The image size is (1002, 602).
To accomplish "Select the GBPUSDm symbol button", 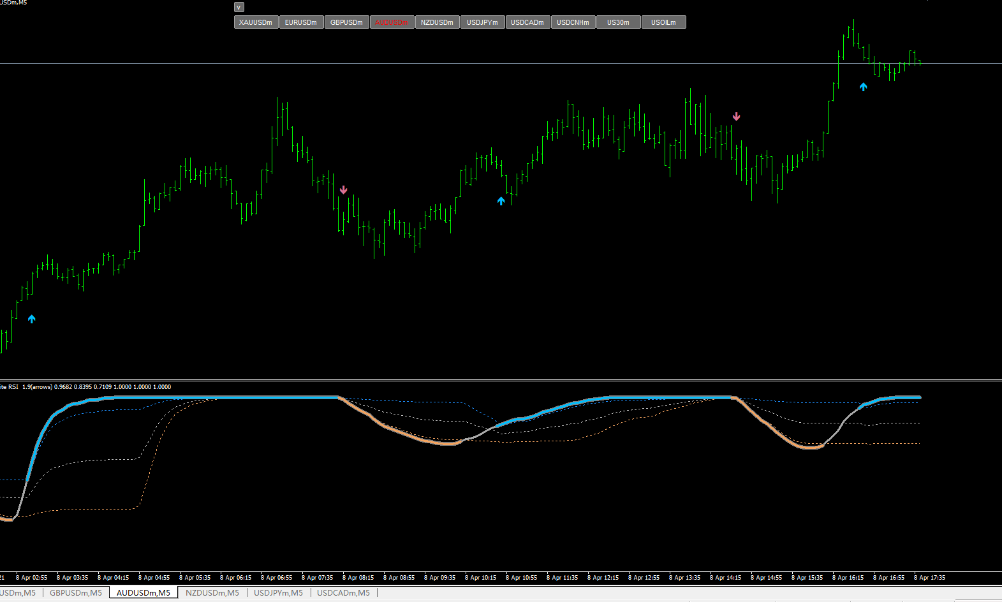I will pos(346,22).
